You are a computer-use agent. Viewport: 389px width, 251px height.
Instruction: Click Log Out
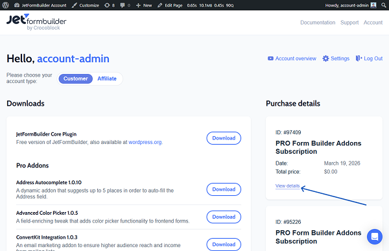[369, 58]
